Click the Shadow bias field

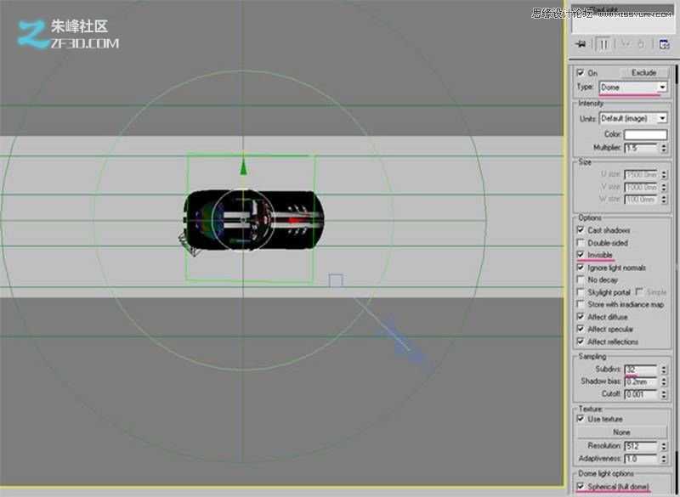click(x=642, y=381)
